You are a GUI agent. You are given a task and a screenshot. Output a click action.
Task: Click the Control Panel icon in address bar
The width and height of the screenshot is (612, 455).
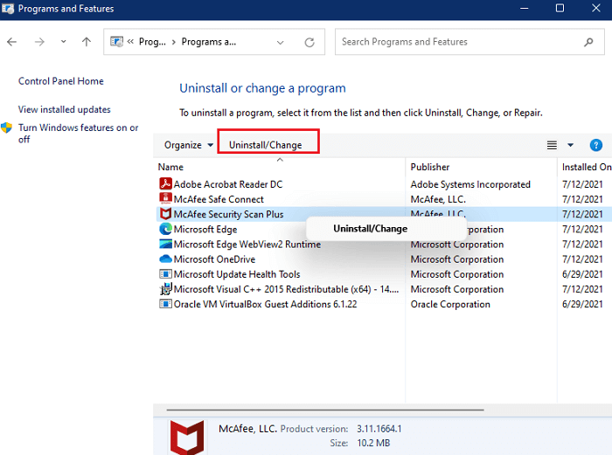point(116,41)
